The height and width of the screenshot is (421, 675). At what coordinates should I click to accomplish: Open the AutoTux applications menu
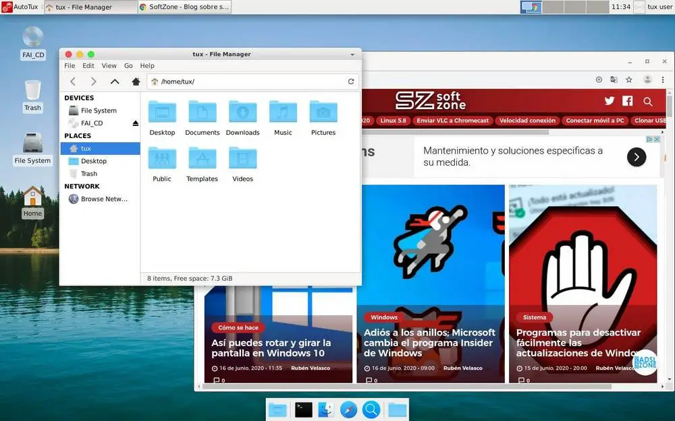tap(20, 7)
